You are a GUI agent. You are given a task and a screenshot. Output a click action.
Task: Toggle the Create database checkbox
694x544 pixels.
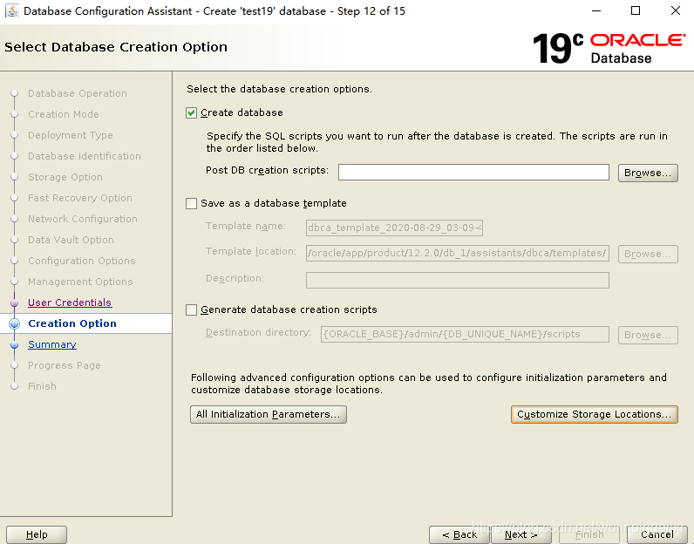tap(191, 112)
